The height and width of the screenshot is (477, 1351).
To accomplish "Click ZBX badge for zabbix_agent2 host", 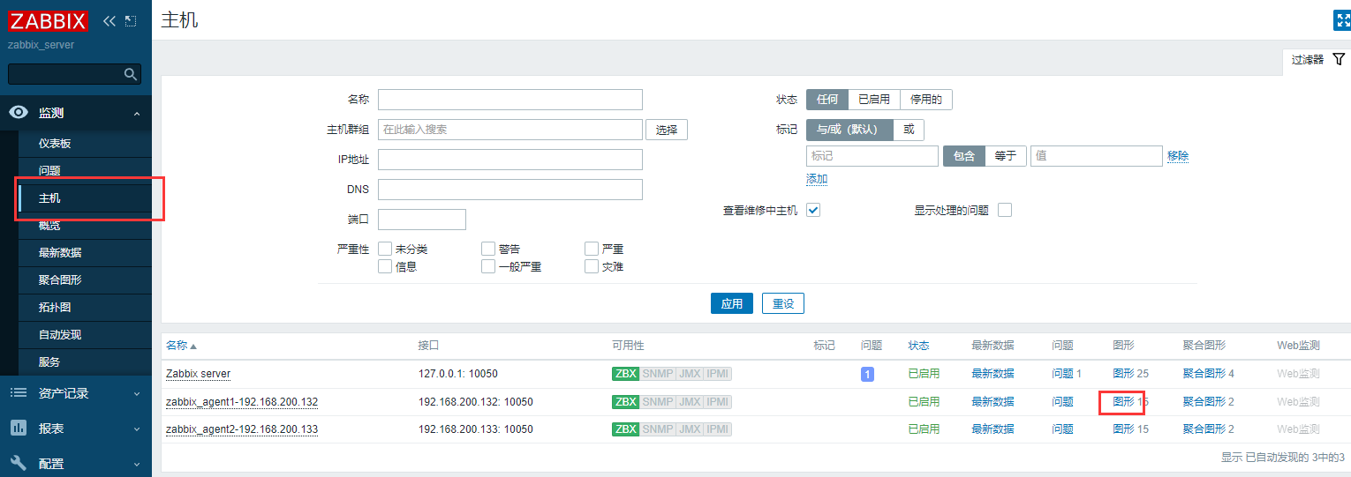I will click(626, 429).
